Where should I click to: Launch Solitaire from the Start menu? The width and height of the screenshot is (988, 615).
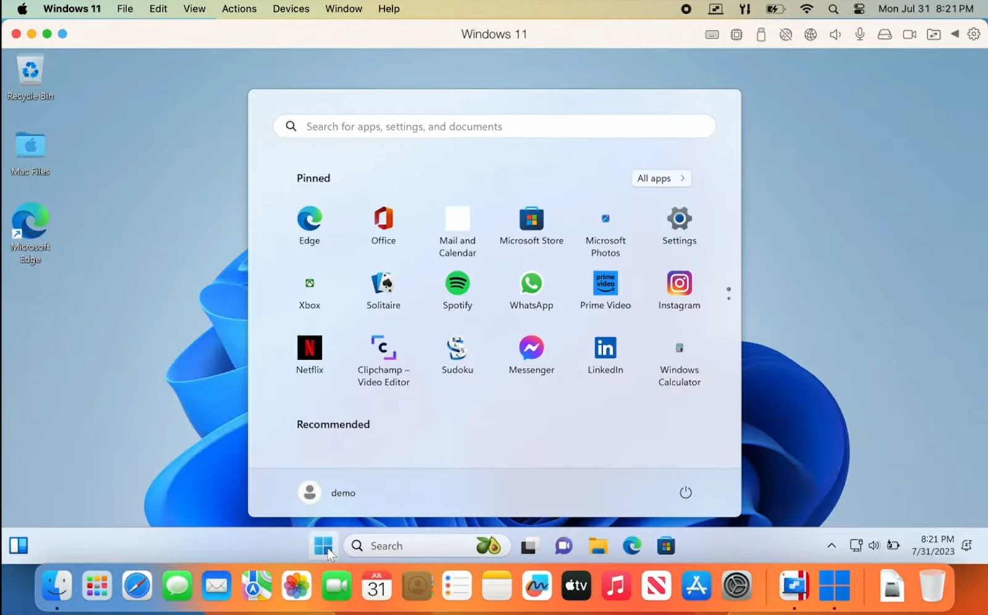tap(383, 290)
